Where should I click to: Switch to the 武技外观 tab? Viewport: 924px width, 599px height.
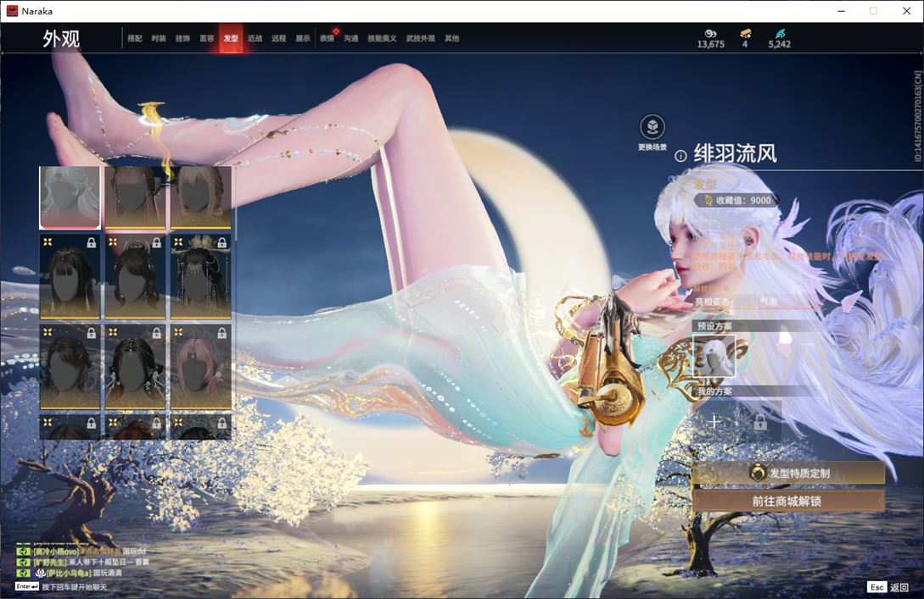point(421,38)
